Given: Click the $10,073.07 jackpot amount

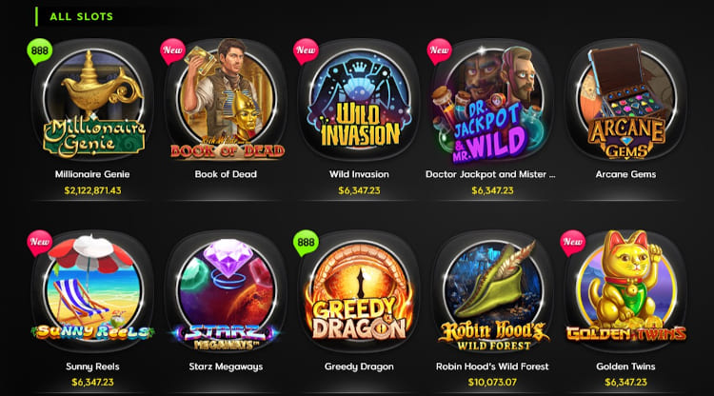Looking at the screenshot, I should pyautogui.click(x=492, y=383).
